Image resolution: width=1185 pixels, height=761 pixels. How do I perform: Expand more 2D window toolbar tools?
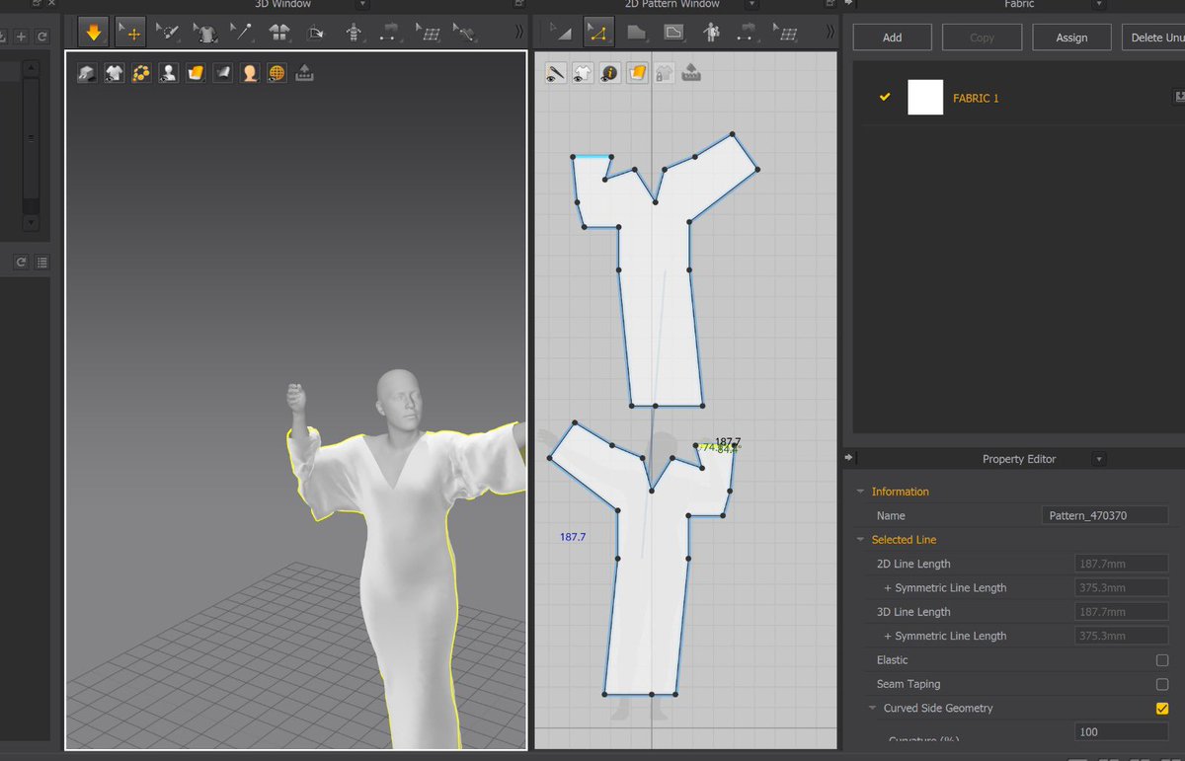point(829,33)
